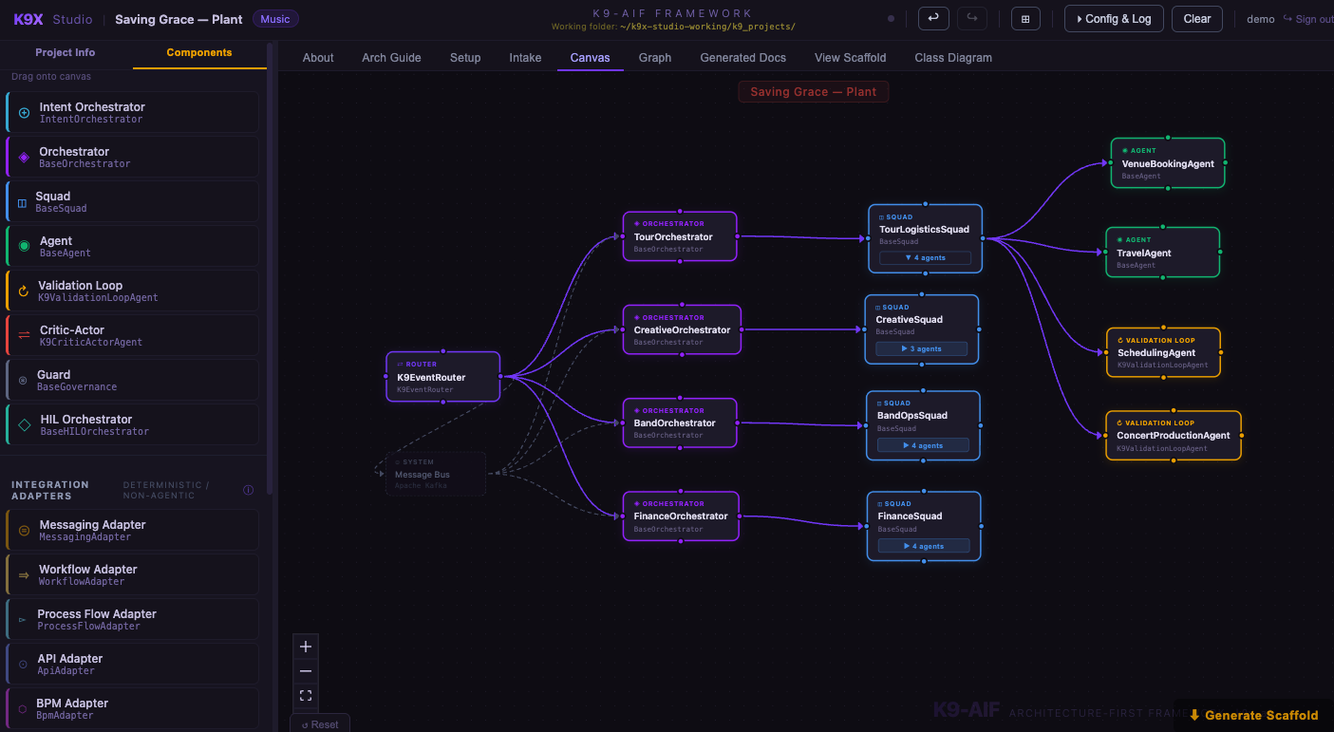Open the Intake tab
The width and height of the screenshot is (1334, 732).
pyautogui.click(x=525, y=58)
